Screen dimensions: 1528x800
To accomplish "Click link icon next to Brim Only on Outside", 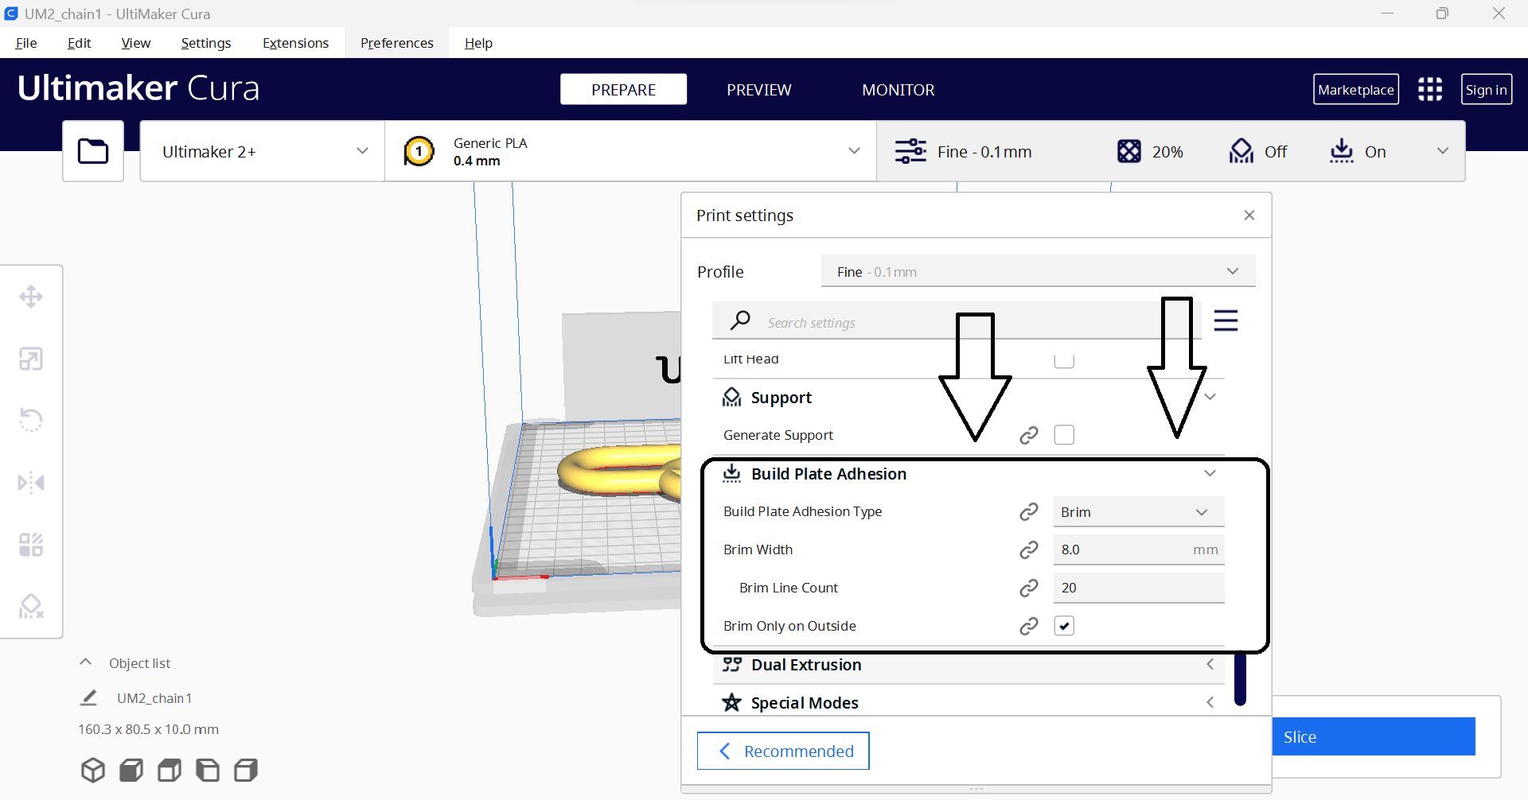I will 1029,626.
